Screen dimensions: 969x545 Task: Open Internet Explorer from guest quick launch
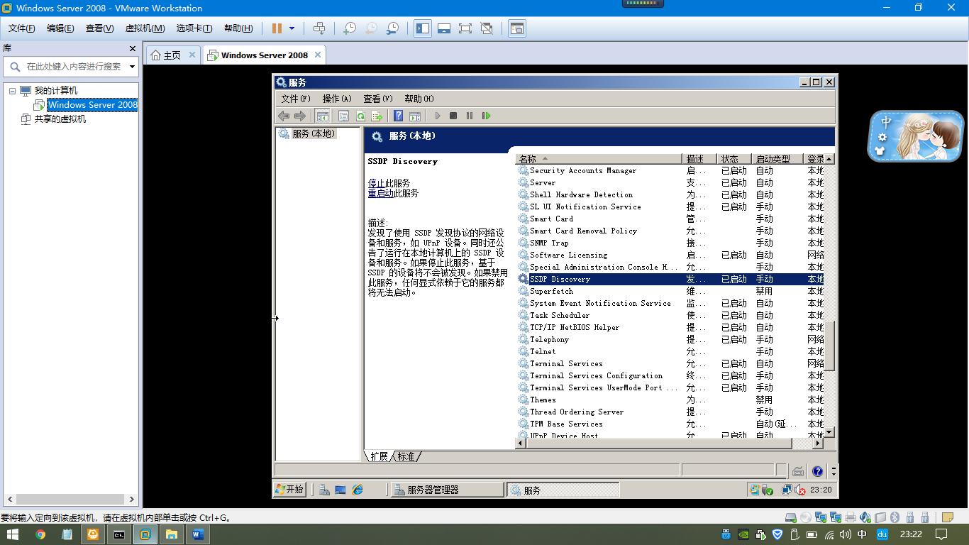click(358, 490)
